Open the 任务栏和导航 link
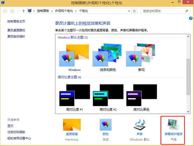 pyautogui.click(x=16, y=132)
